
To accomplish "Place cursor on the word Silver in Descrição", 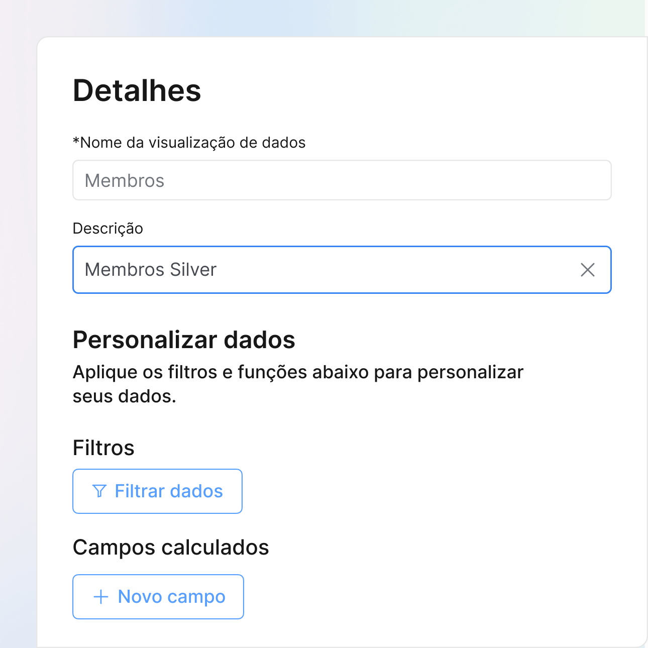I will pos(193,270).
